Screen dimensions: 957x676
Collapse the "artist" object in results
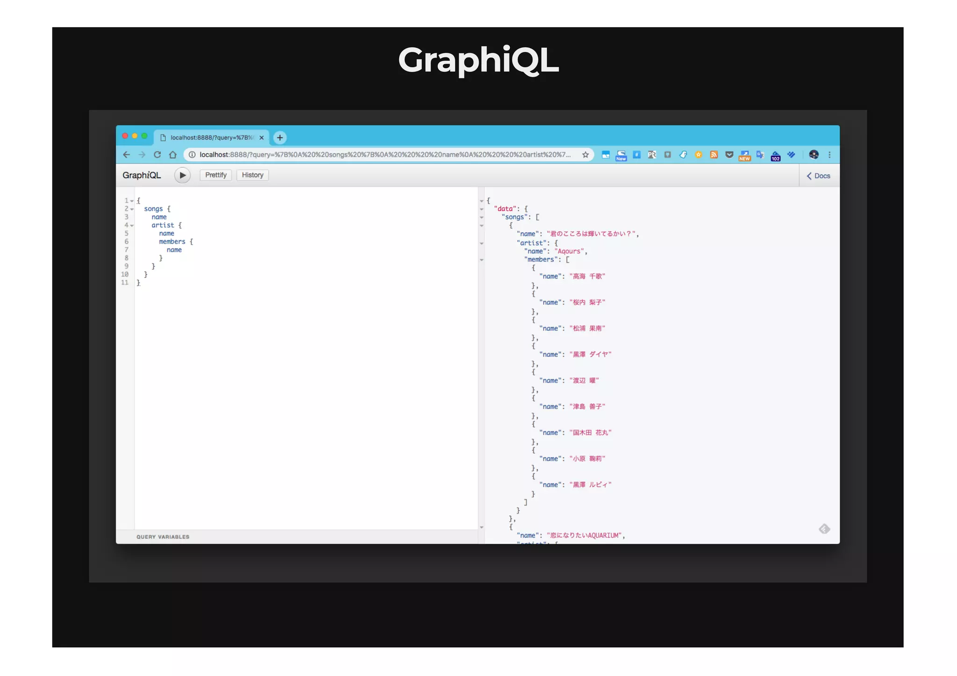[481, 243]
